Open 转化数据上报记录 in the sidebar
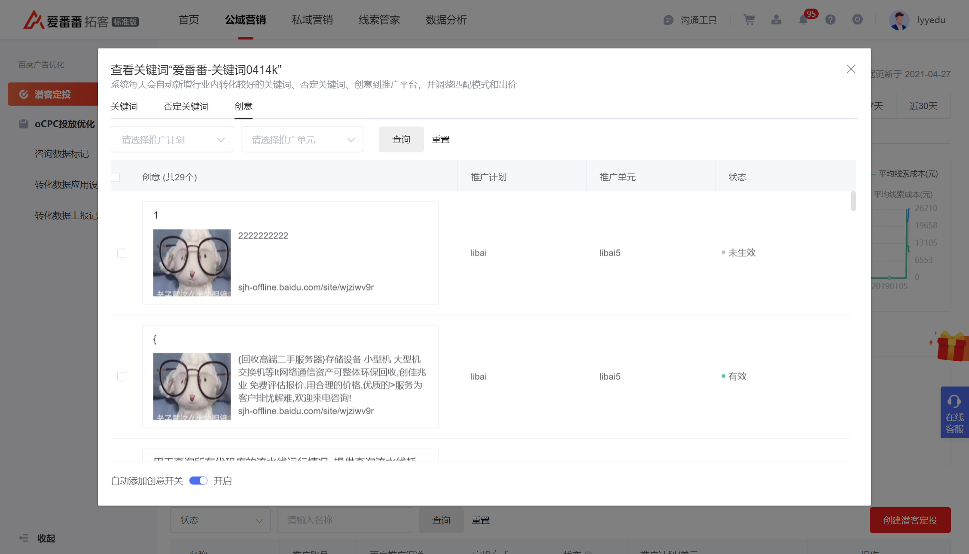Image resolution: width=969 pixels, height=554 pixels. point(66,216)
